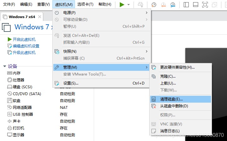The width and height of the screenshot is (227, 141).
Task: Toggle the library sidebar panel icon
Action: coord(186,5)
